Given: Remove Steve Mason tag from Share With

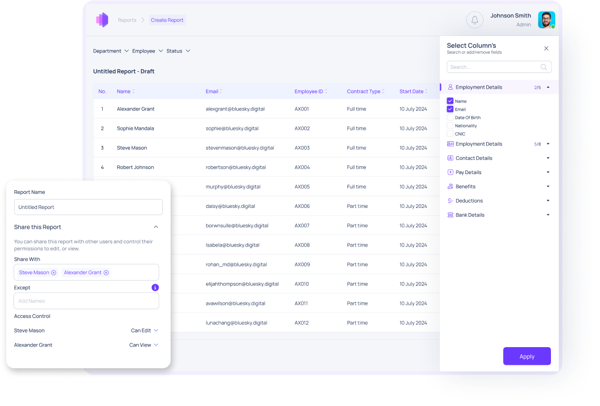Looking at the screenshot, I should point(54,273).
